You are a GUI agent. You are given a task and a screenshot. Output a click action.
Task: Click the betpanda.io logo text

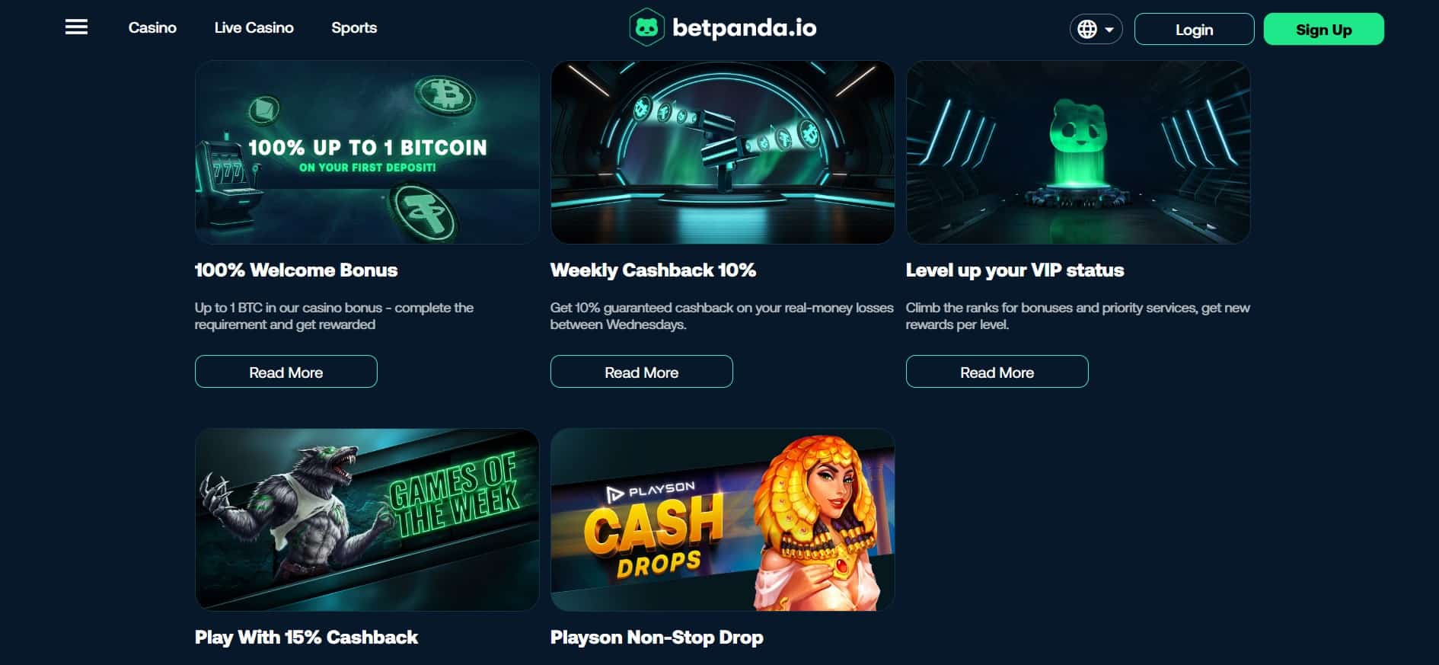745,28
